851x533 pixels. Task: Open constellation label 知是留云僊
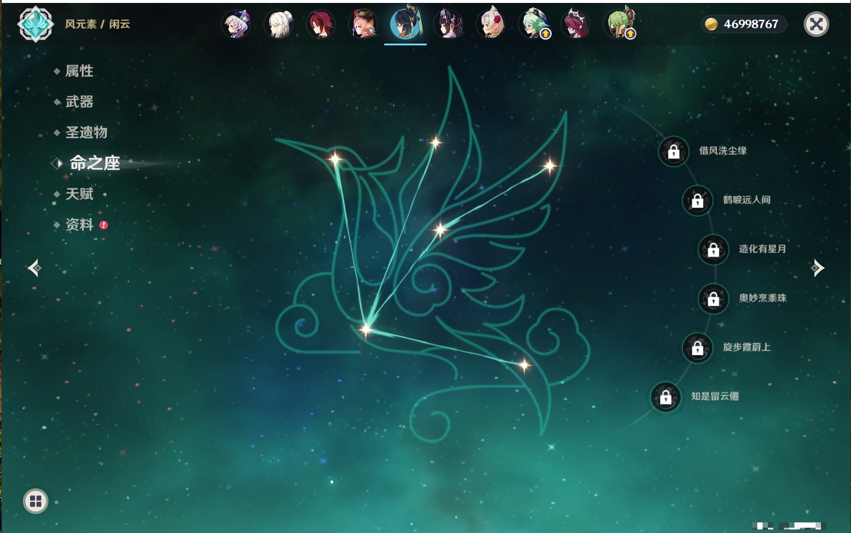715,396
